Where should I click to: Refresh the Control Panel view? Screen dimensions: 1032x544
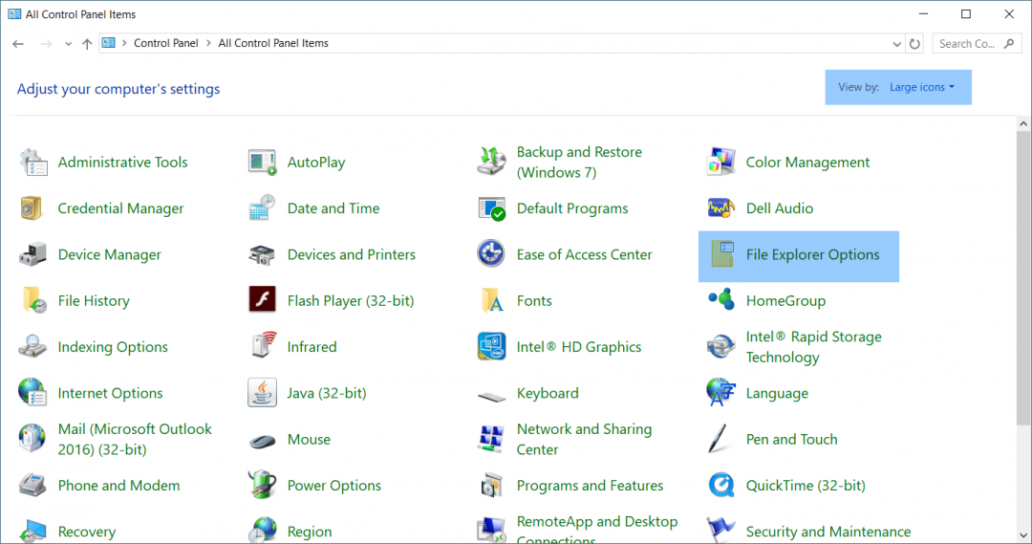tap(914, 44)
